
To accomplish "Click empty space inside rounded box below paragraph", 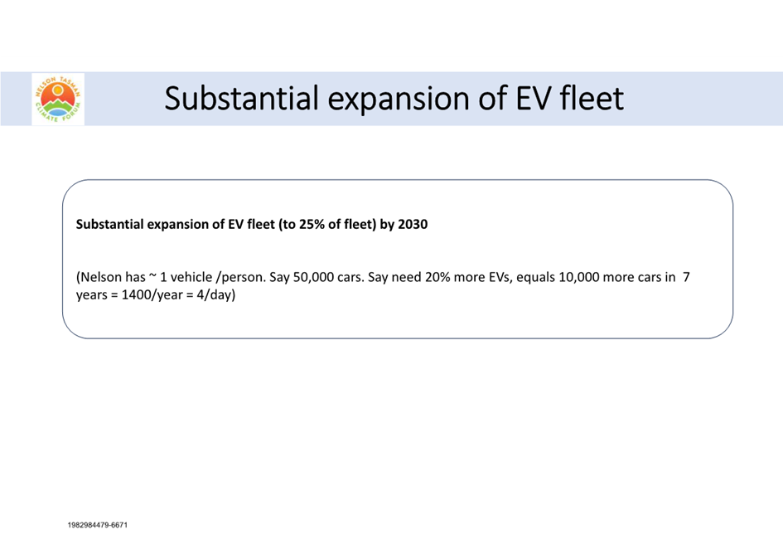I will tap(398, 320).
